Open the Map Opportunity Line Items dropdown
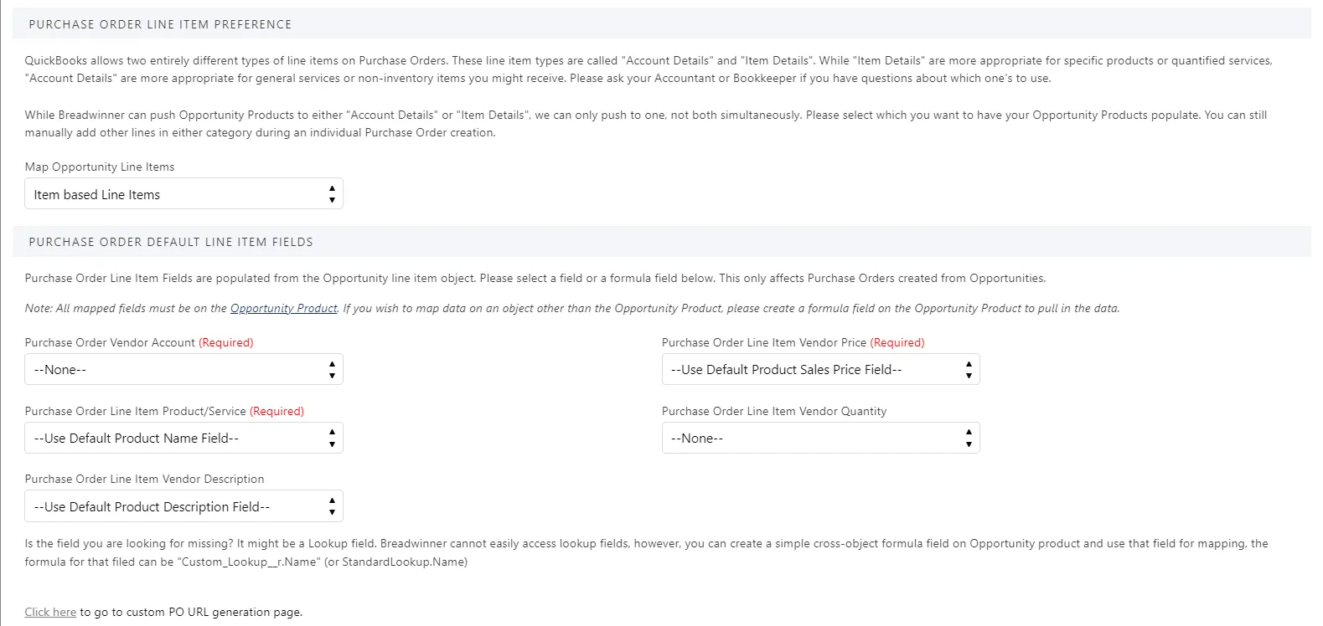This screenshot has height=626, width=1323. pyautogui.click(x=183, y=194)
